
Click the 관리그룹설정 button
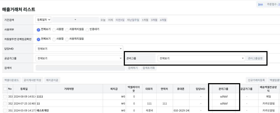click(255, 58)
